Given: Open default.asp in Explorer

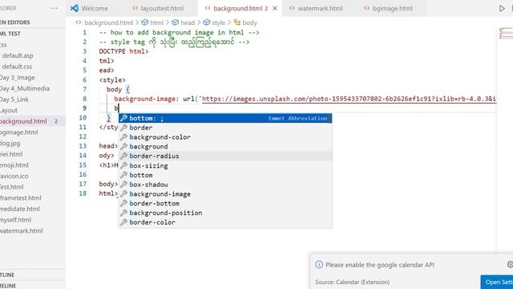Looking at the screenshot, I should pyautogui.click(x=33, y=55).
